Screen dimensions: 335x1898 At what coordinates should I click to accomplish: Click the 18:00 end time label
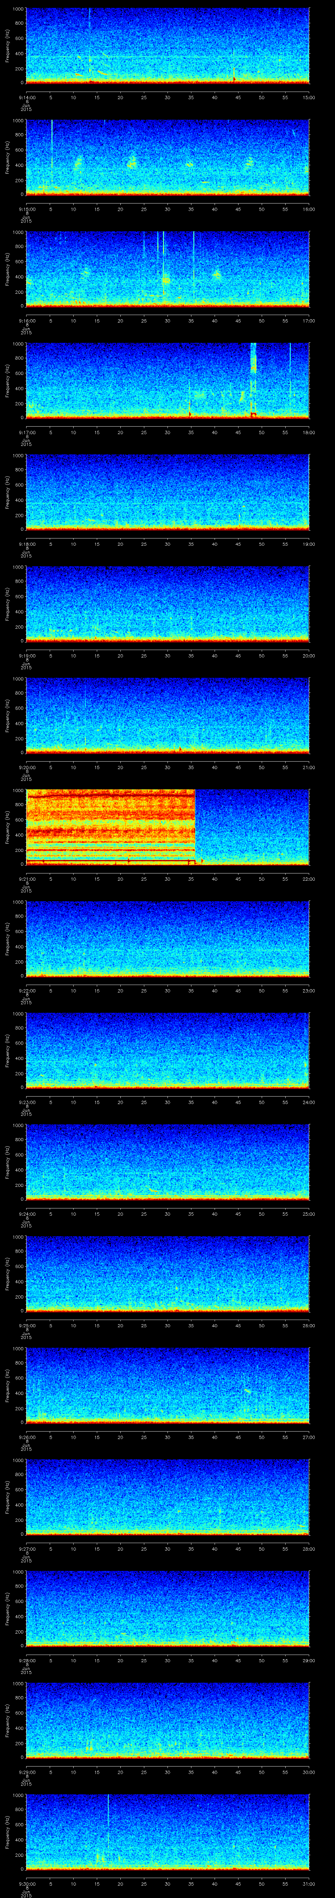coord(309,432)
